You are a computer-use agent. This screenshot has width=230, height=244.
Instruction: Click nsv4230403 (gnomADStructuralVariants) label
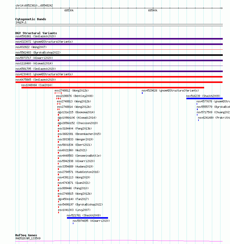click(x=44, y=74)
